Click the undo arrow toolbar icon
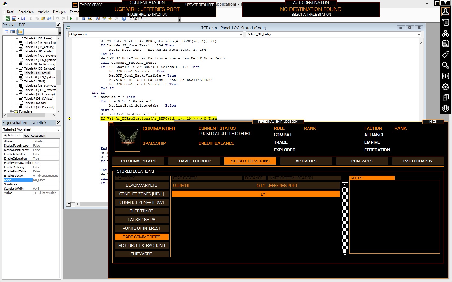The image size is (452, 282). (57, 19)
